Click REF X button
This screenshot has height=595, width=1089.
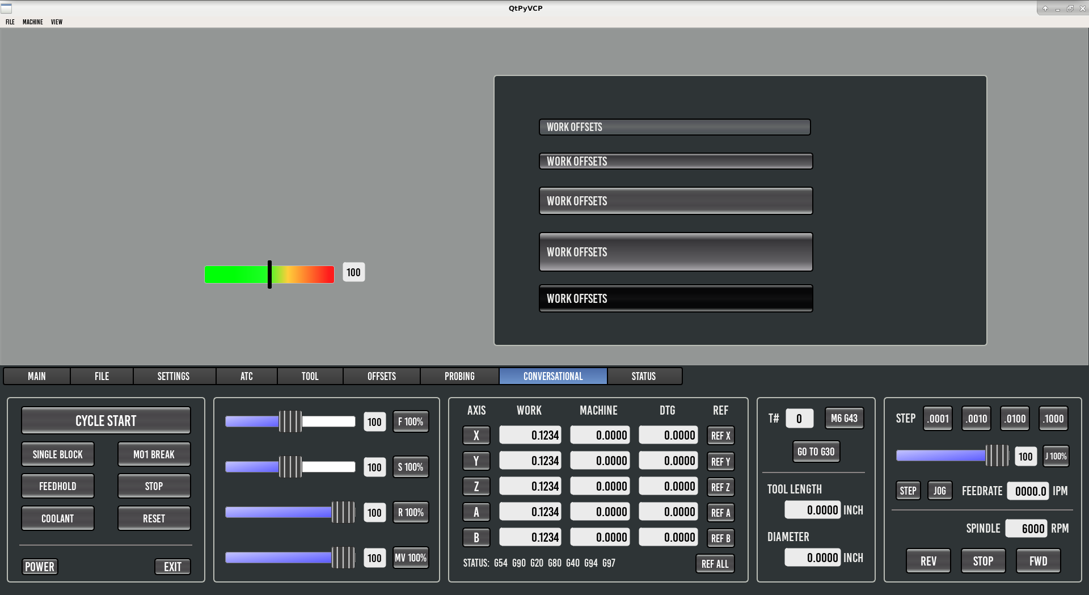(x=721, y=436)
